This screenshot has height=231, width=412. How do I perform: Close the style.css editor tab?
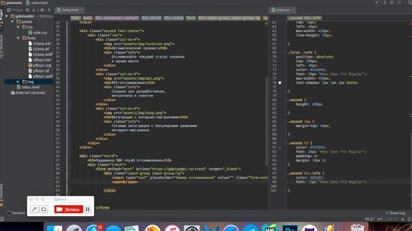(292, 10)
